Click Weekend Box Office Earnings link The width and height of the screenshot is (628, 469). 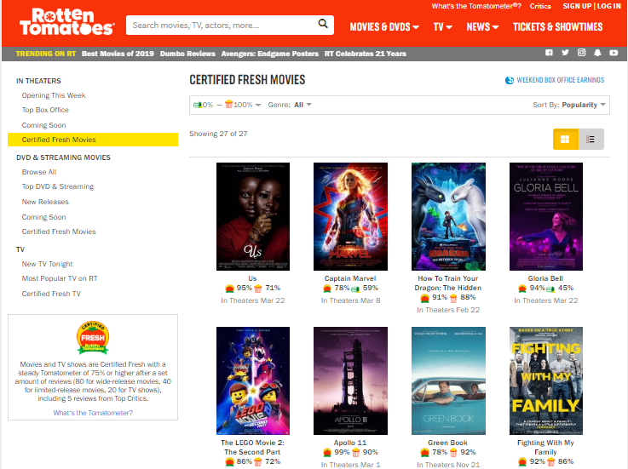click(561, 80)
